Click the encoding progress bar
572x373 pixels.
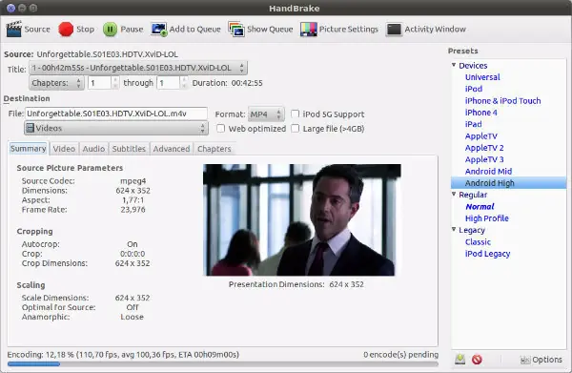coord(222,363)
